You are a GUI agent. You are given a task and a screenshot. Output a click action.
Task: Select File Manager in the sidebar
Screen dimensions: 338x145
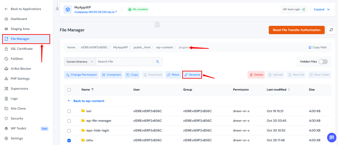(26, 39)
